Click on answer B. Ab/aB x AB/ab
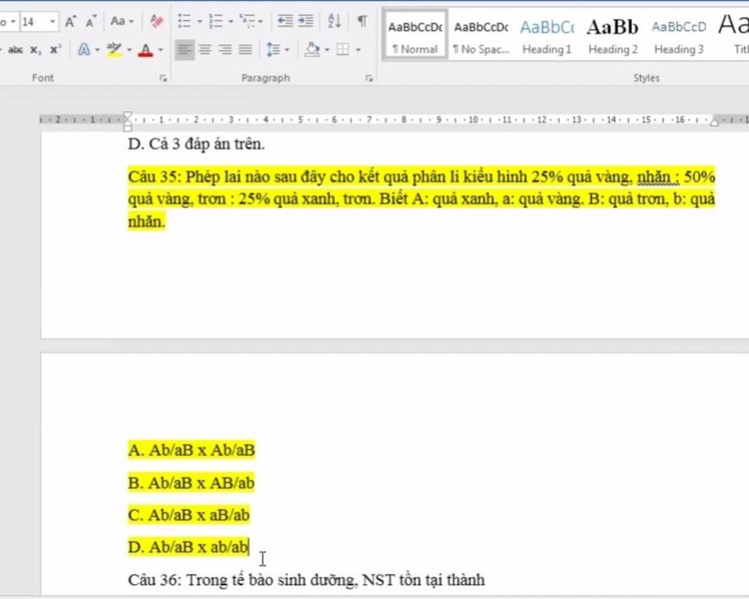 (x=191, y=483)
